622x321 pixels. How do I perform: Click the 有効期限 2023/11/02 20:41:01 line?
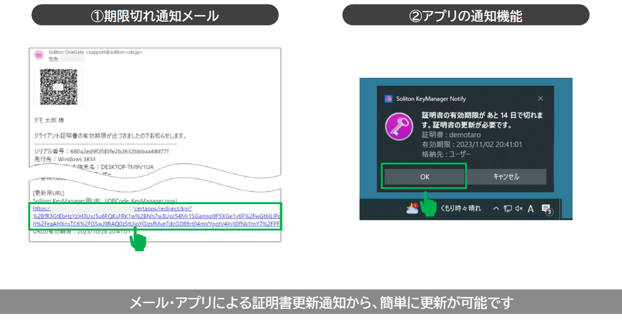click(472, 144)
